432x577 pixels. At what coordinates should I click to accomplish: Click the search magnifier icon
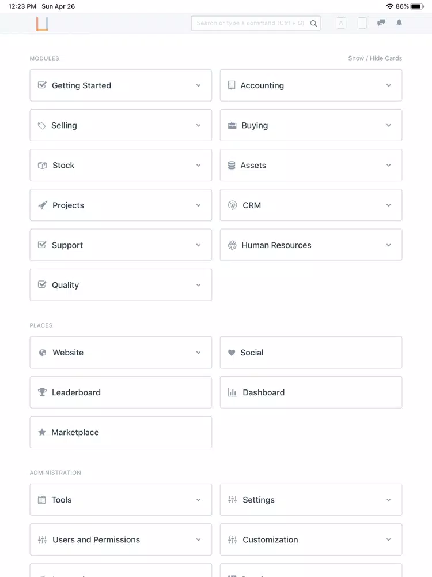(313, 24)
